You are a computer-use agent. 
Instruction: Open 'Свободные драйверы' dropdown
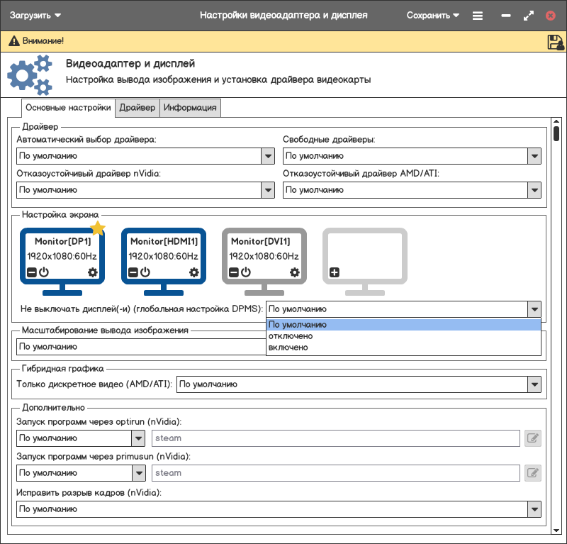point(534,156)
